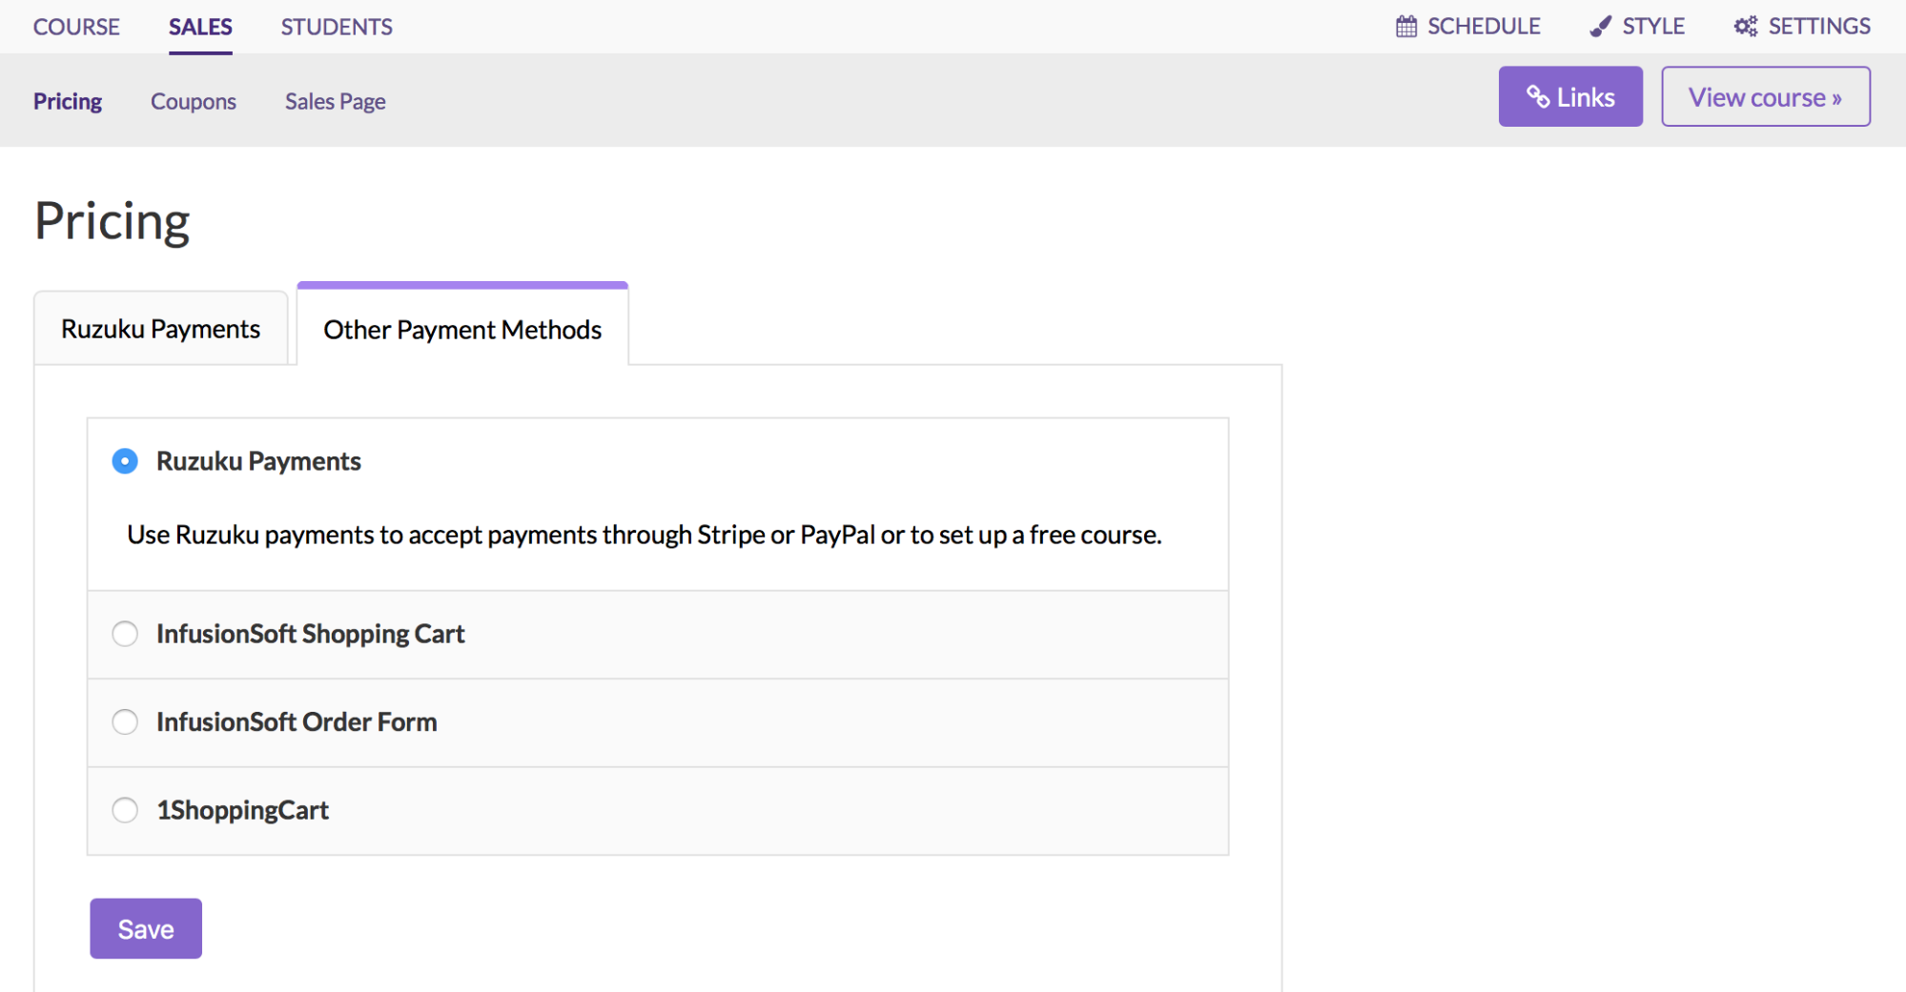Click the 1ShoppingCart label text
This screenshot has height=992, width=1906.
pos(242,810)
